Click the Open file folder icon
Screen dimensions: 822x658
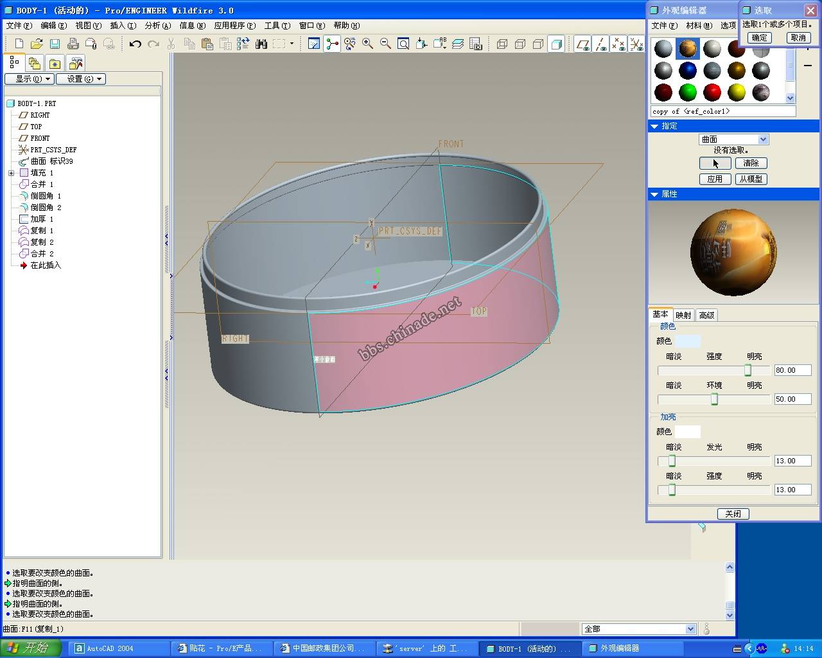(37, 44)
